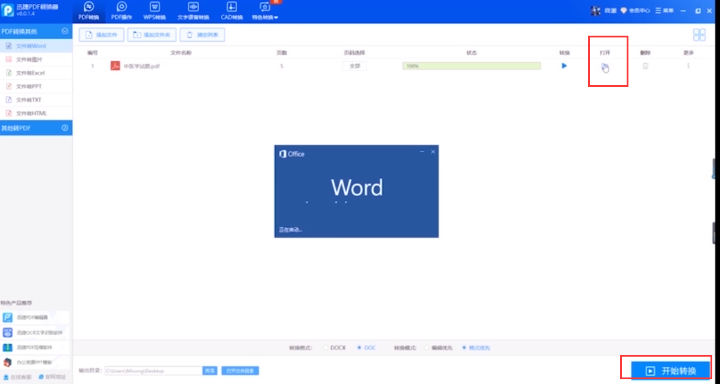Collapse the PDF转换其他 sidebar section
The image size is (720, 384).
coord(65,31)
